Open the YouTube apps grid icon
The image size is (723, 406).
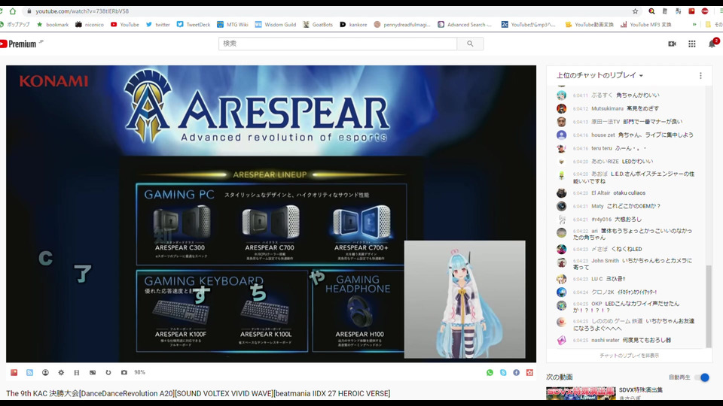coord(692,44)
